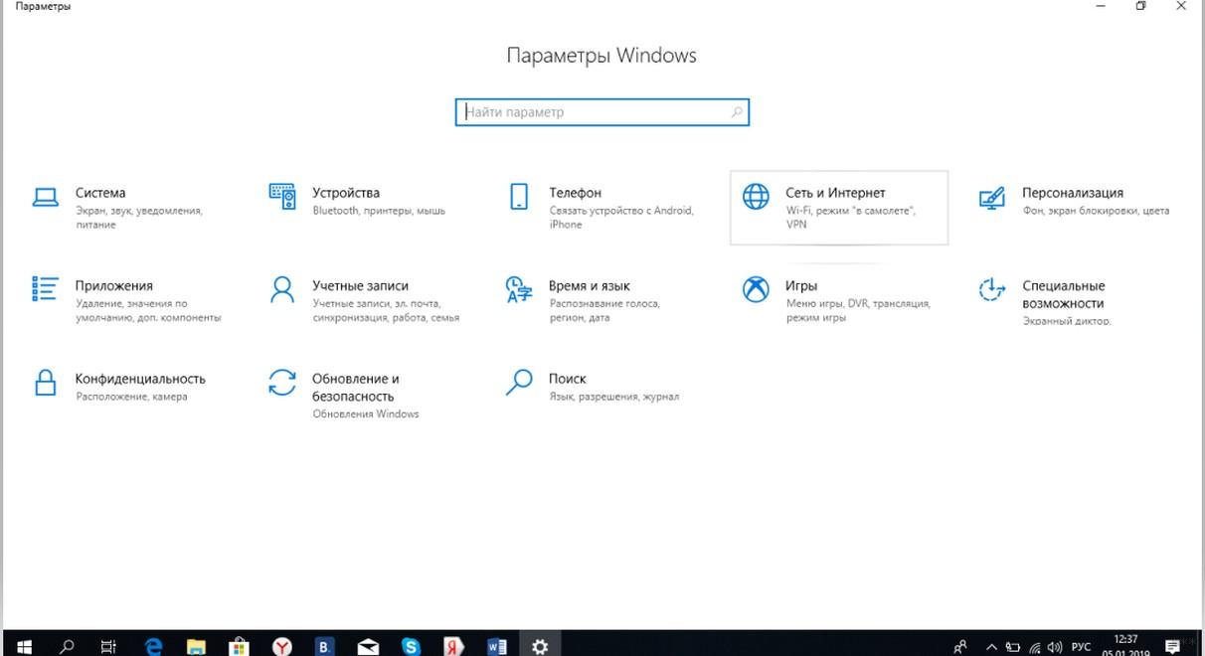Screen dimensions: 1205x656
Task: Select the Телефон phone icon
Action: (518, 197)
